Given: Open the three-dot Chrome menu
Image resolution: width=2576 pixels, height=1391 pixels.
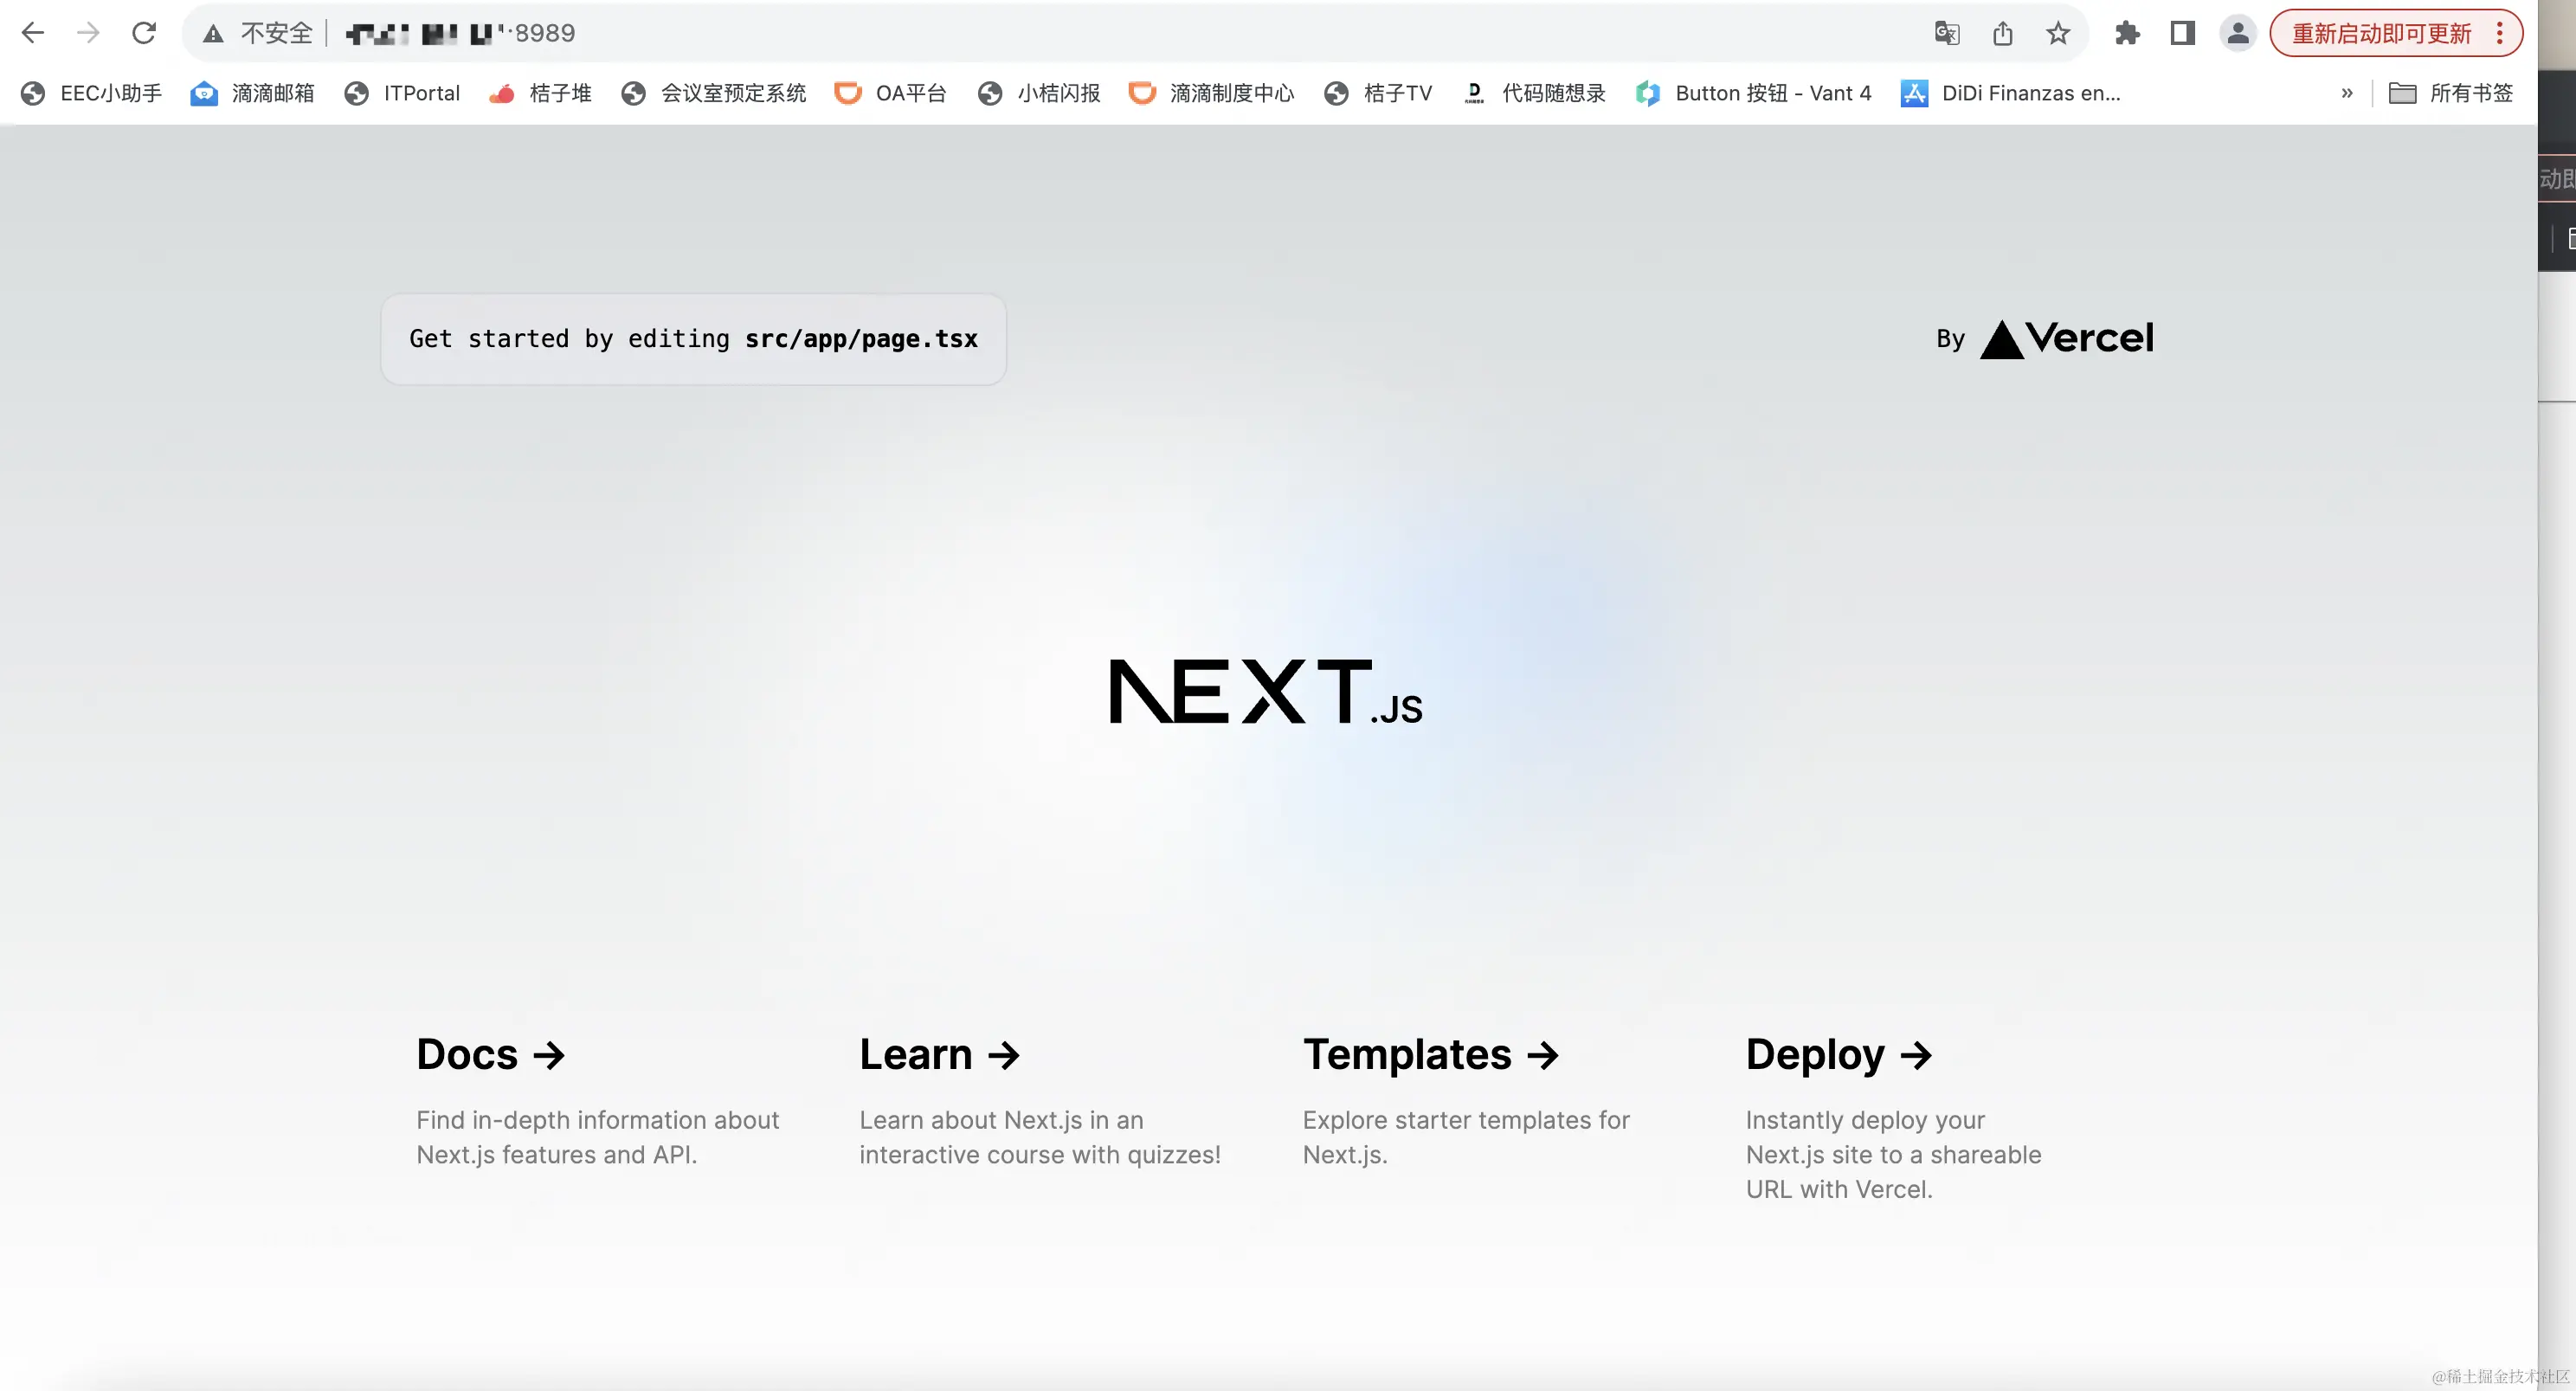Looking at the screenshot, I should [2499, 33].
